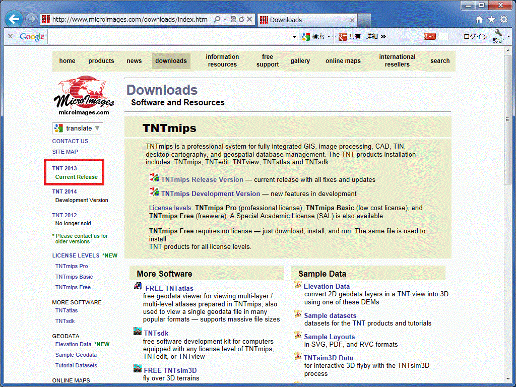Viewport: 516px width, 387px height.
Task: Click icon beside TNTmips Release Version
Action: point(154,177)
